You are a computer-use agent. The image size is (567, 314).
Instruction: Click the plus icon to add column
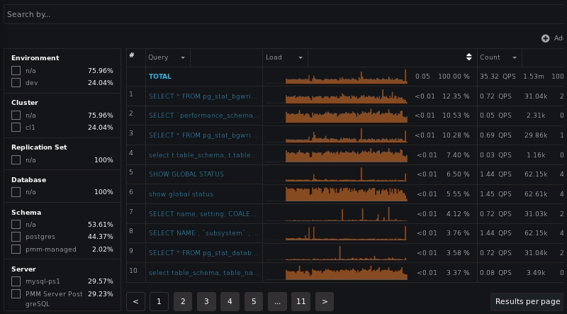click(545, 38)
